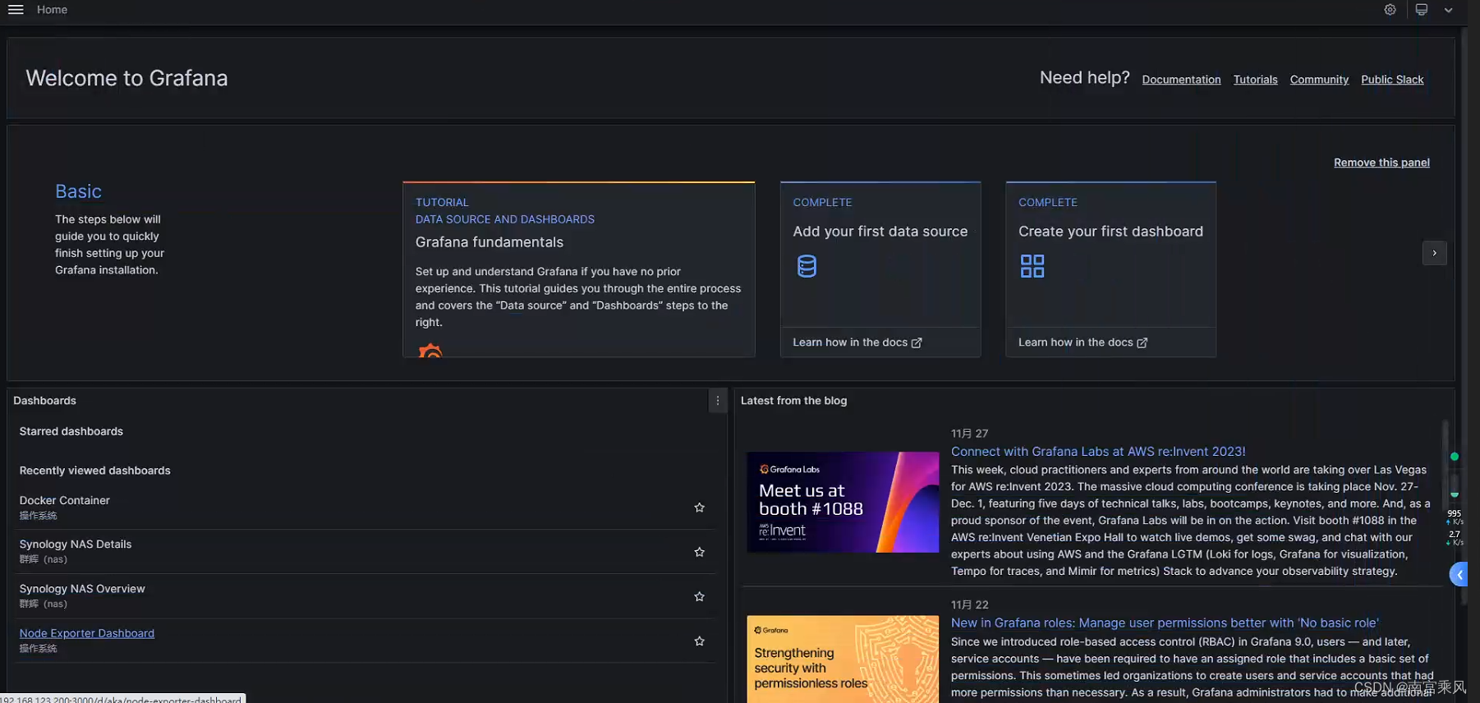The width and height of the screenshot is (1480, 703).
Task: Click Starred dashboards heading
Action: (71, 431)
